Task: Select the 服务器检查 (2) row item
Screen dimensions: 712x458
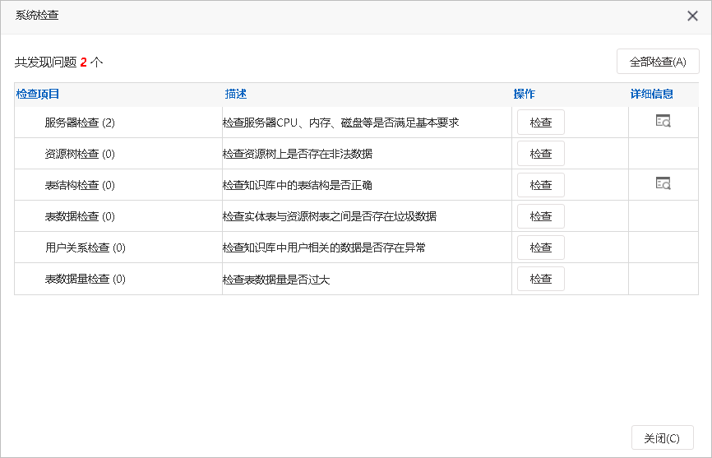Action: click(80, 123)
